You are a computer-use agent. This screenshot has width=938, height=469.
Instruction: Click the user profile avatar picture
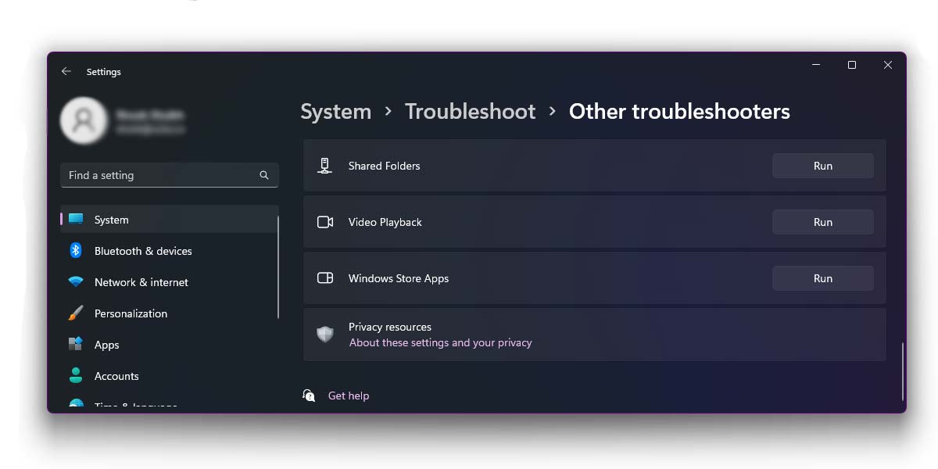[x=84, y=120]
